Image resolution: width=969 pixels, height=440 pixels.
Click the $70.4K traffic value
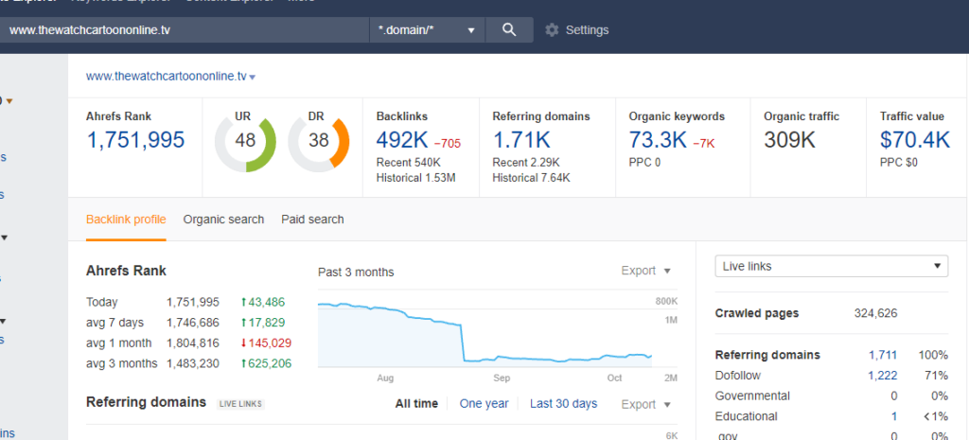coord(915,140)
